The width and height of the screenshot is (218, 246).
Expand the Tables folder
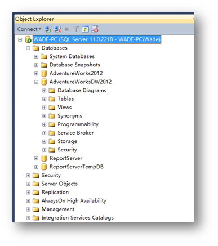pos(44,99)
